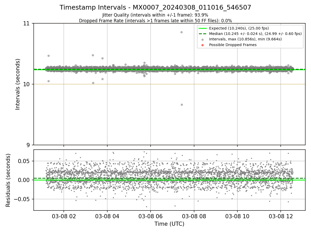
Task: Click the 'Jitter Quality' 93.9% subtitle line
Action: pyautogui.click(x=155, y=15)
